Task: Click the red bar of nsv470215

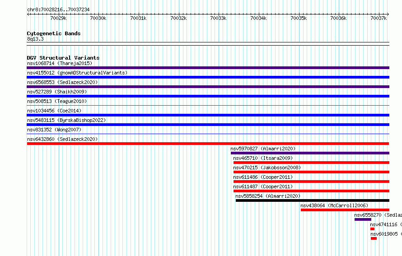Action: [x=311, y=172]
